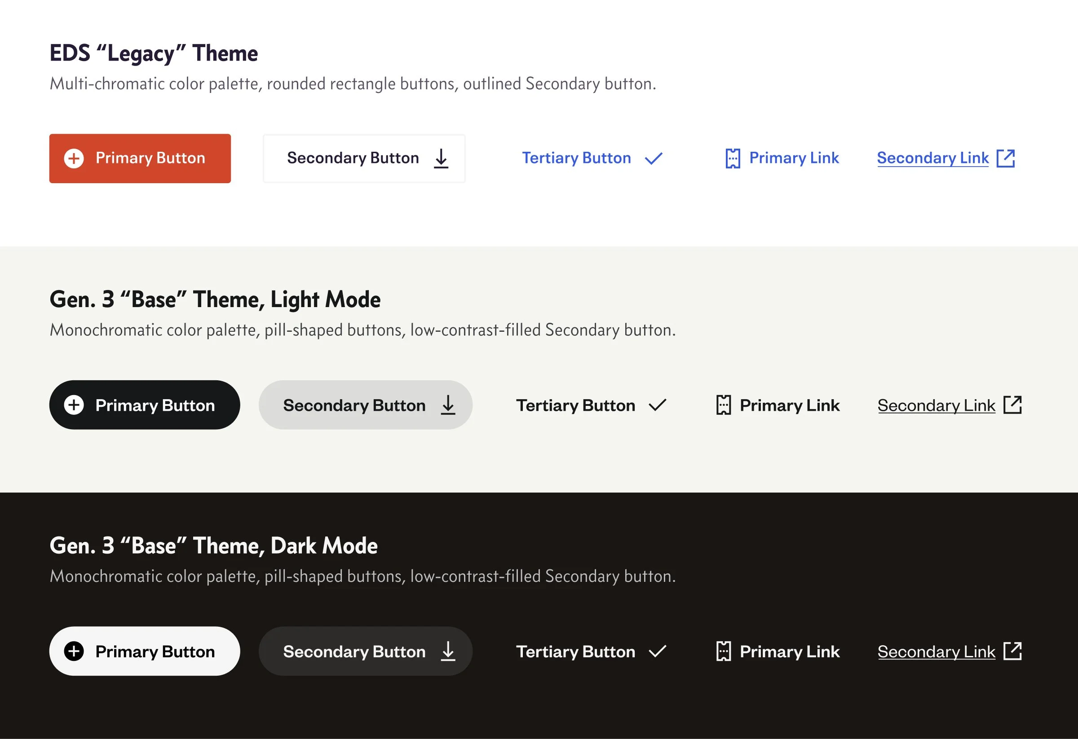Viewport: 1078px width, 739px height.
Task: Click the dark gray Secondary Button in Dark Mode
Action: pyautogui.click(x=366, y=651)
